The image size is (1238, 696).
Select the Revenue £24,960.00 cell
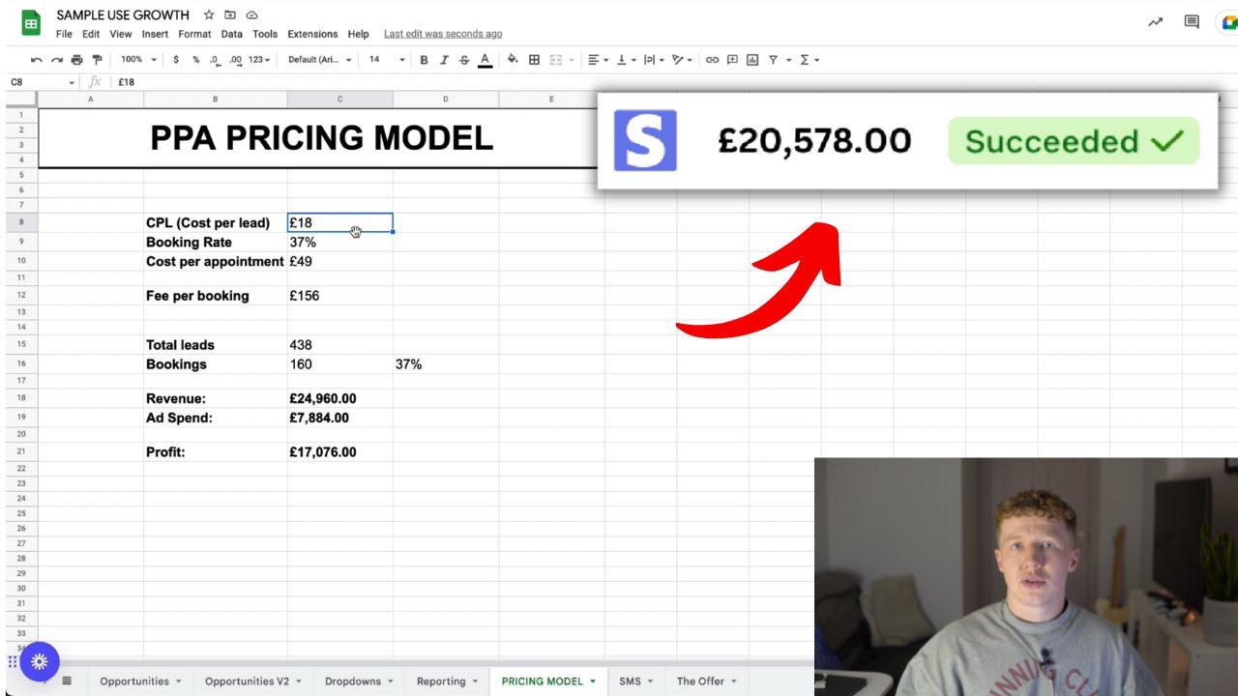coord(339,398)
